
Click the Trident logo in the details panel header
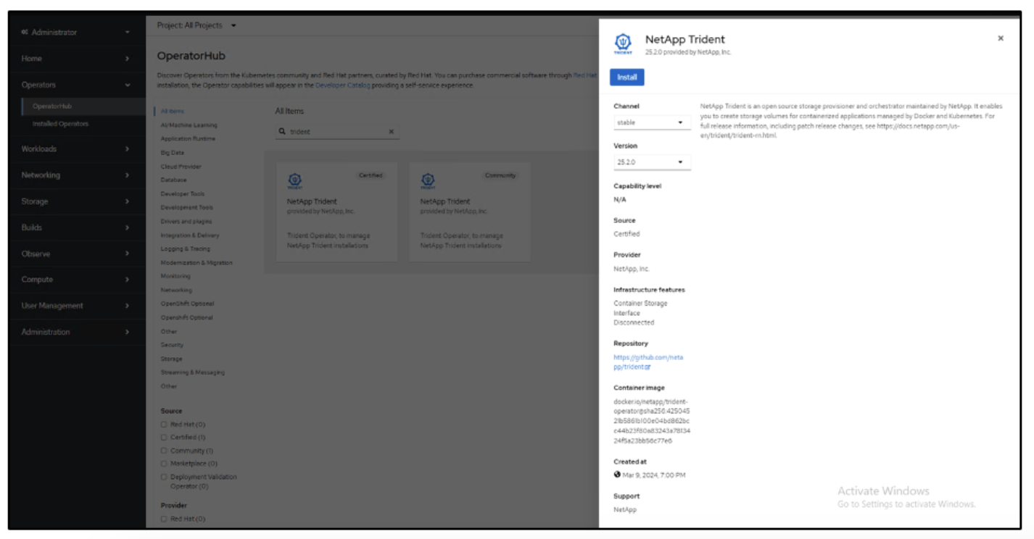tap(623, 43)
